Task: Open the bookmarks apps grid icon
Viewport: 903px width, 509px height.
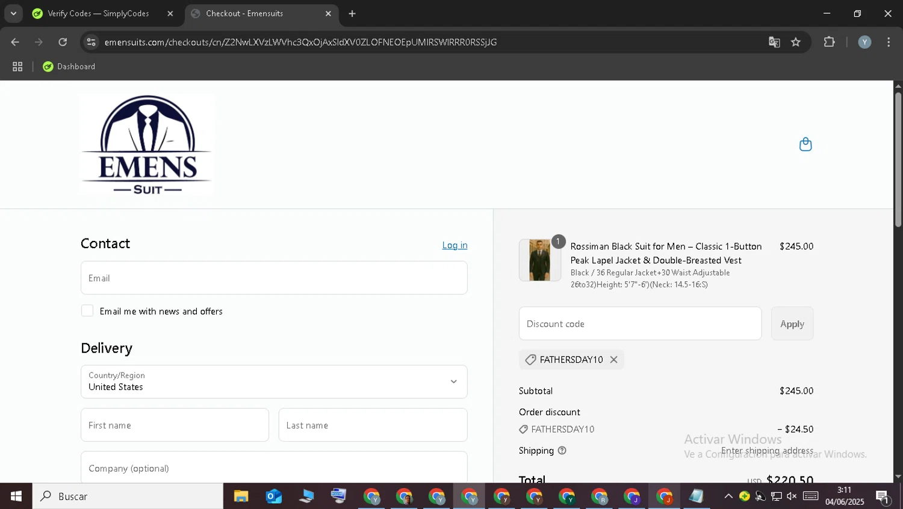Action: [17, 67]
